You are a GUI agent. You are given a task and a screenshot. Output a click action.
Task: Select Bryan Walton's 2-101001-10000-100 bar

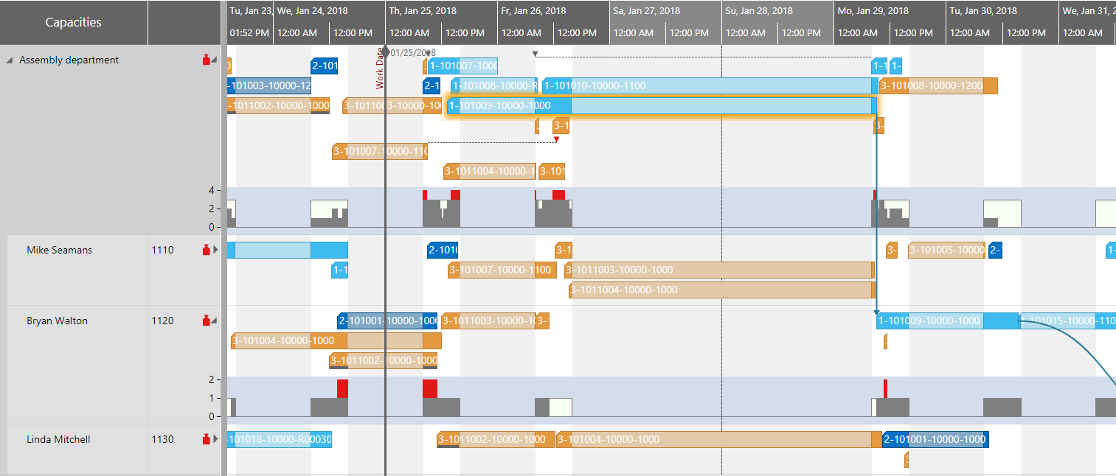pos(387,321)
